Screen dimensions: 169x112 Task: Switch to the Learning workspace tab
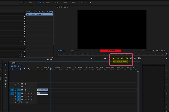[x=23, y=3]
